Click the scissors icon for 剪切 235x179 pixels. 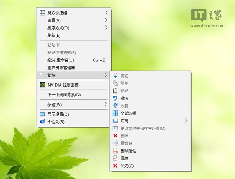[115, 76]
